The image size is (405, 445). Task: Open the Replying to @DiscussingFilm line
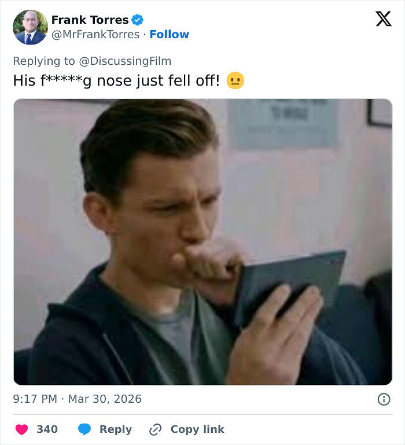[92, 61]
